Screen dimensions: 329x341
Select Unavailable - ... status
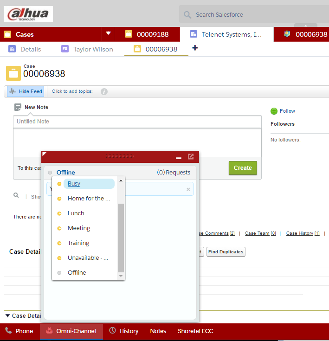[88, 257]
